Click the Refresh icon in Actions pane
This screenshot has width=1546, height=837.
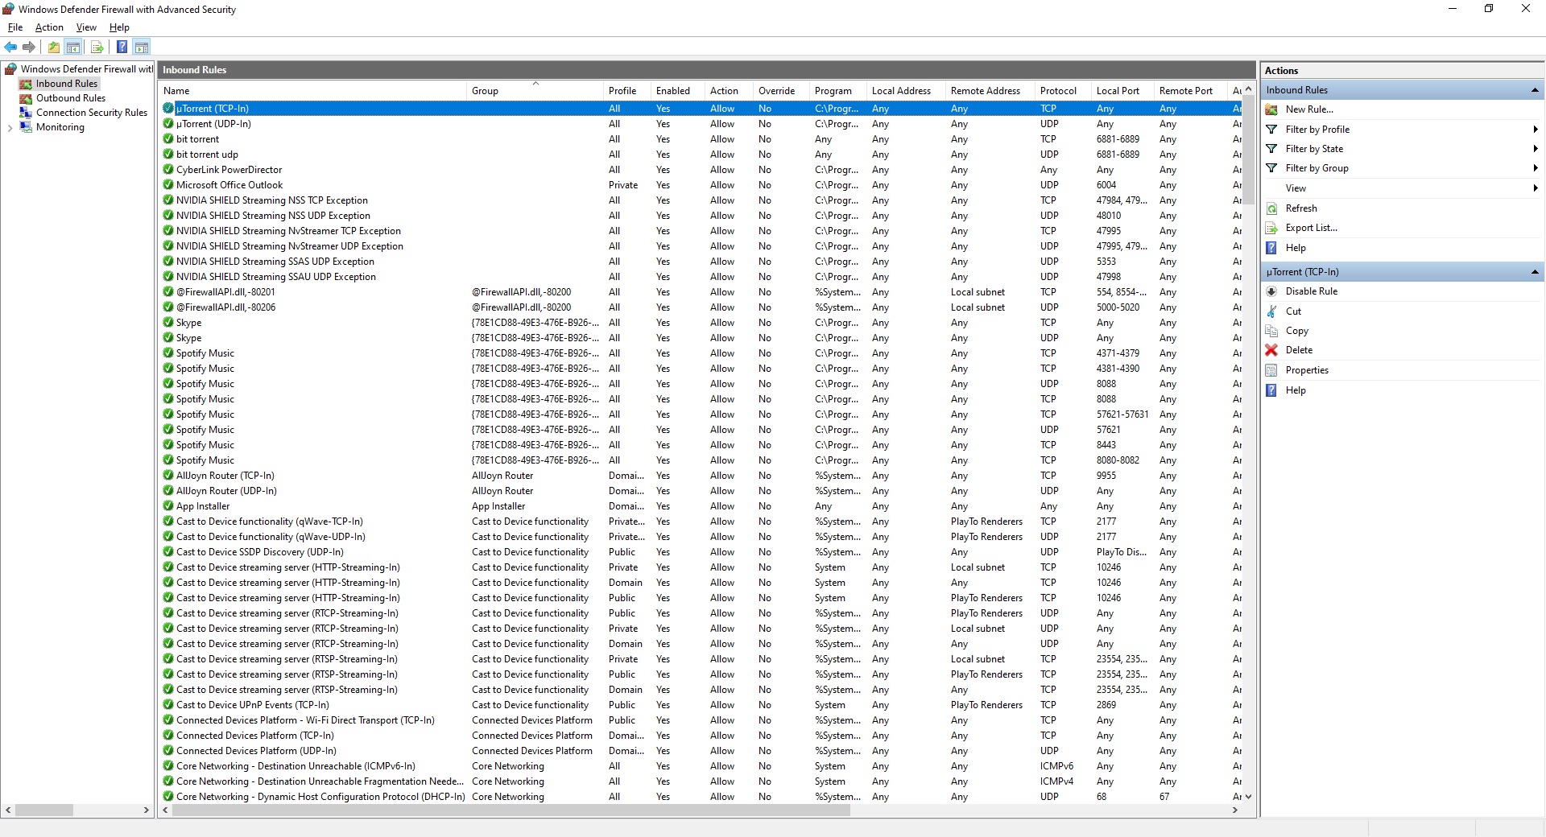pyautogui.click(x=1271, y=208)
